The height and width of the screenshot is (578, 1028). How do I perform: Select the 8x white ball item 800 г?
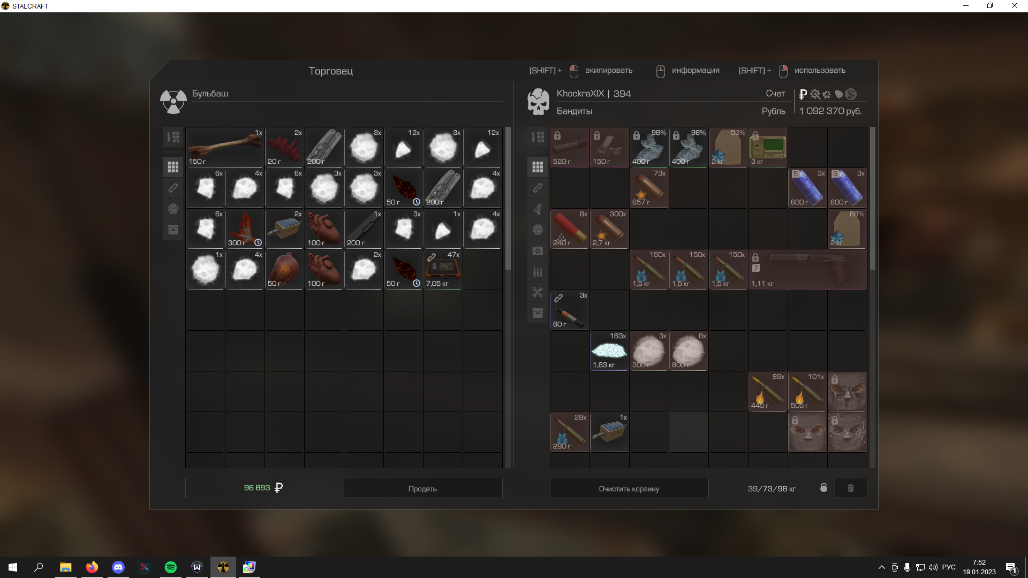tap(689, 351)
